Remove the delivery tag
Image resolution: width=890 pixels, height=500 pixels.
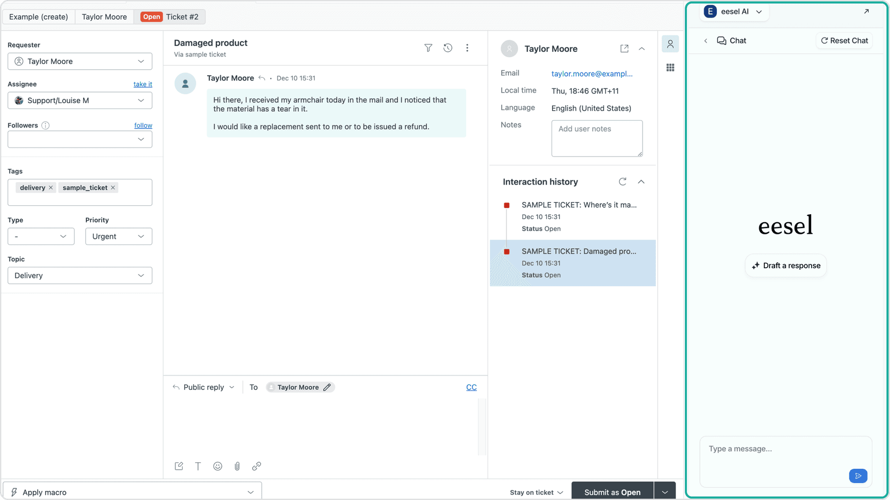point(51,187)
